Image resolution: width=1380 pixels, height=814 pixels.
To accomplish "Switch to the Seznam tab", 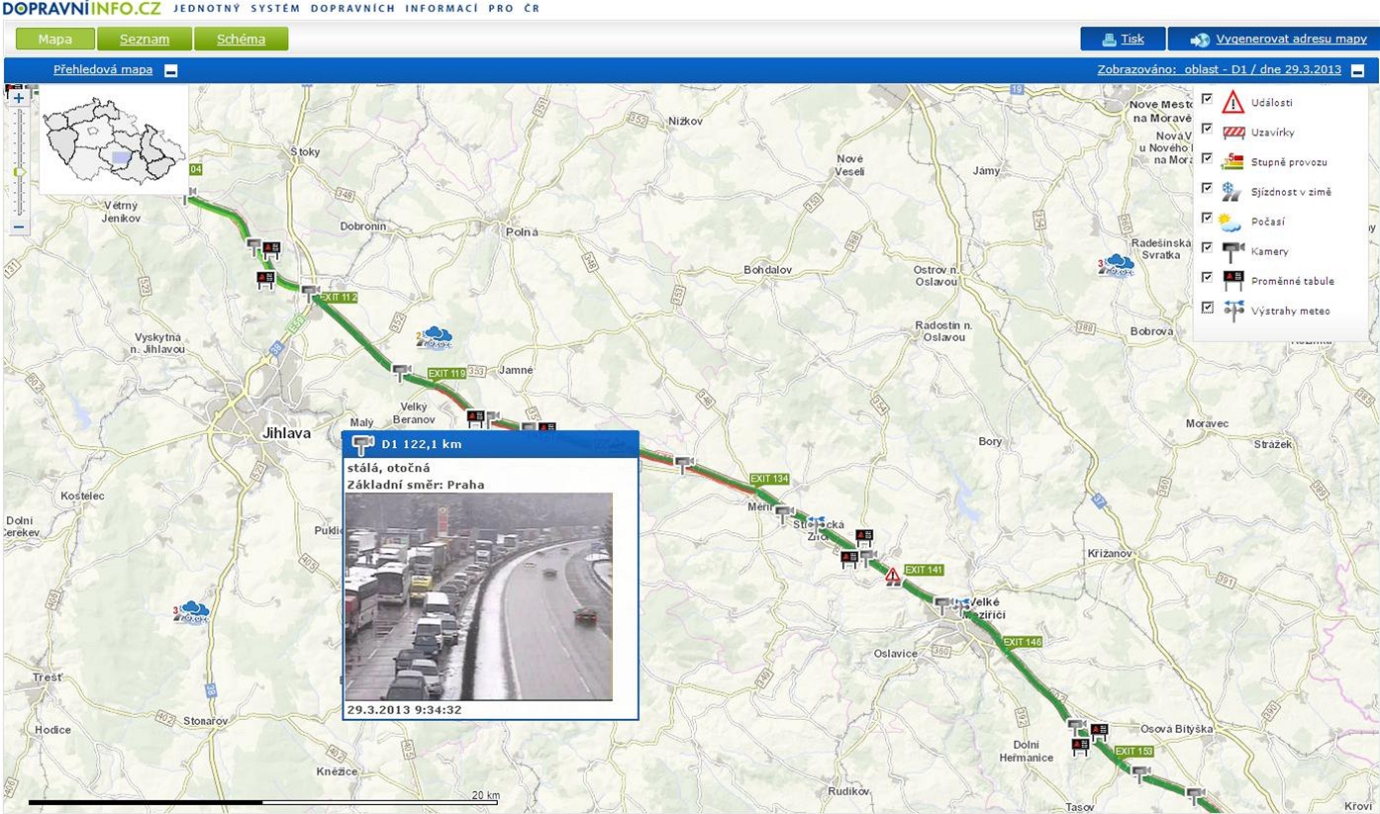I will click(x=145, y=40).
